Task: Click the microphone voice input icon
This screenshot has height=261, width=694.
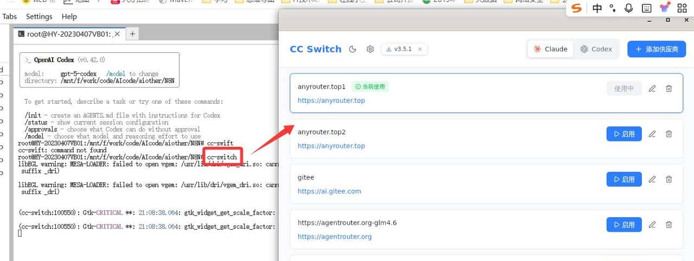Action: (629, 8)
